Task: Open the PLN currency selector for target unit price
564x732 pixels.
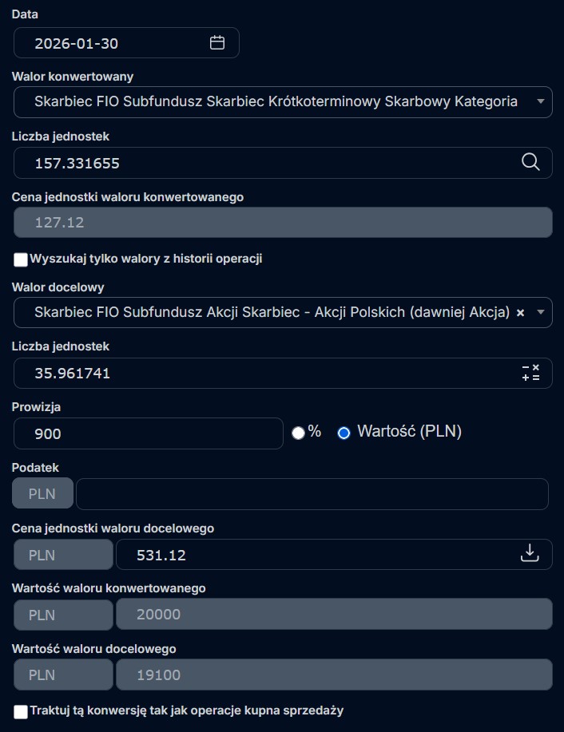Action: tap(64, 554)
